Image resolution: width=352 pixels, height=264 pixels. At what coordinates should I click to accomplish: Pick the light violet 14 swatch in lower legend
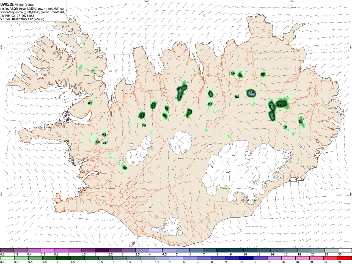point(274,258)
